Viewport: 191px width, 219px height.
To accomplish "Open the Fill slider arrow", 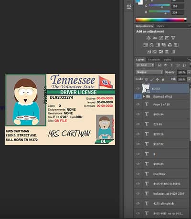I will click(x=189, y=79).
